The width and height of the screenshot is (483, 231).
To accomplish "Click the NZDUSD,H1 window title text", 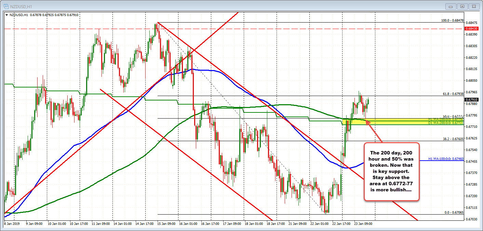I will tap(22, 6).
